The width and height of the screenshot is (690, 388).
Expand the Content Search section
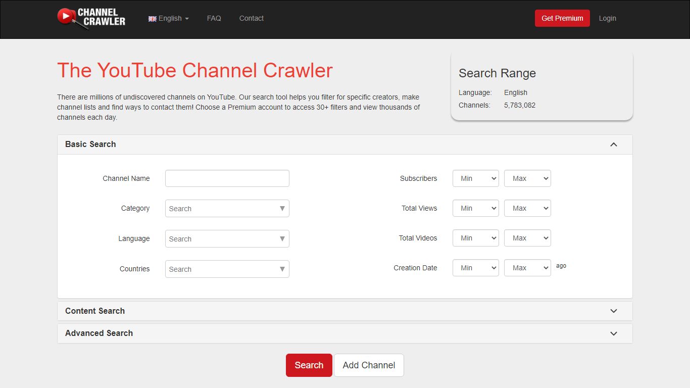tap(345, 311)
